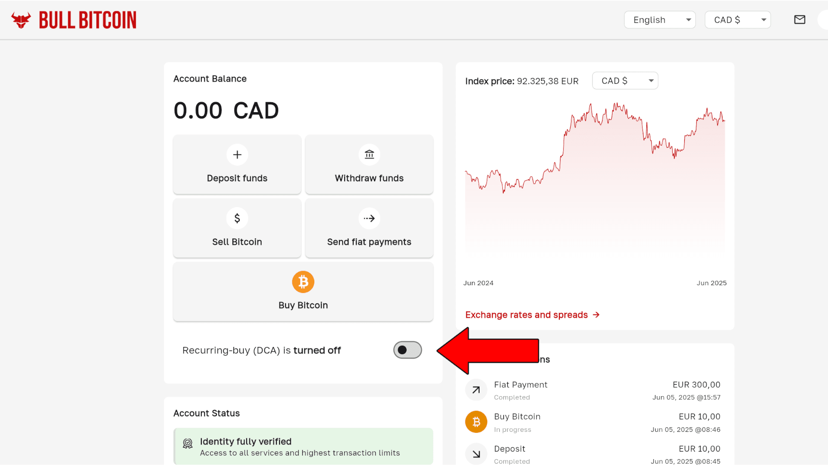Click the up-right arrow icon beside Fiat Payment

pyautogui.click(x=476, y=390)
